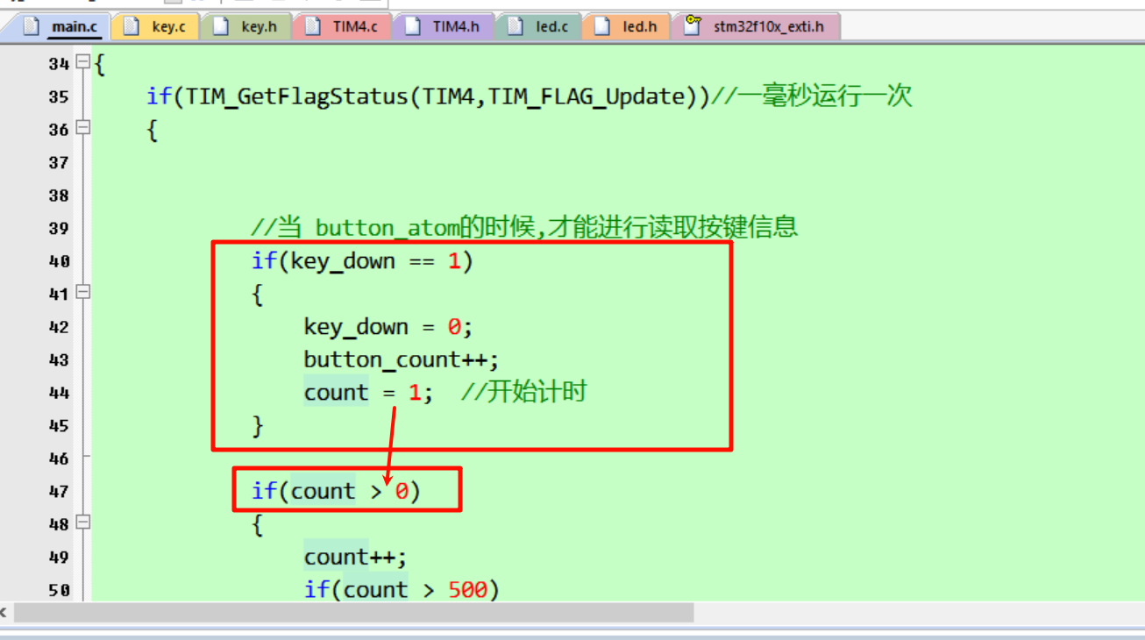The height and width of the screenshot is (640, 1145).
Task: Click on "key_down = 0;" statement
Action: [388, 327]
